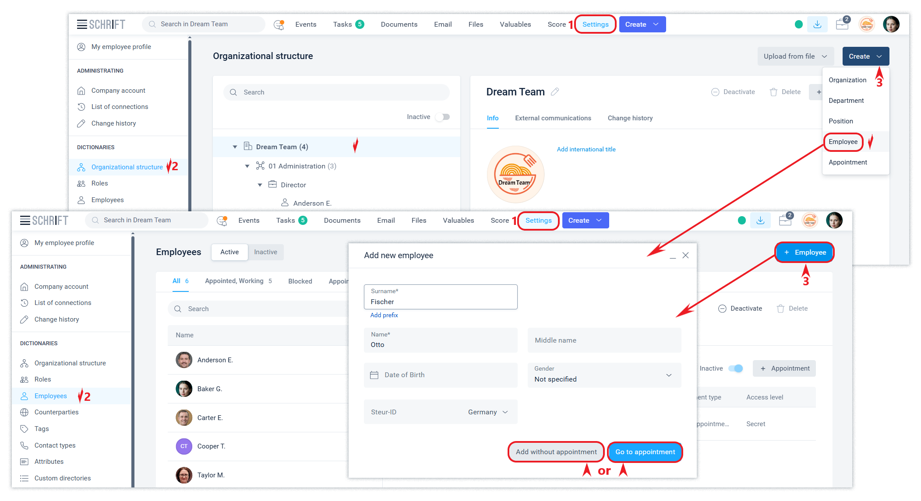921x501 pixels.
Task: Click the Deactivate circle icon in the Employees panel
Action: (x=722, y=308)
